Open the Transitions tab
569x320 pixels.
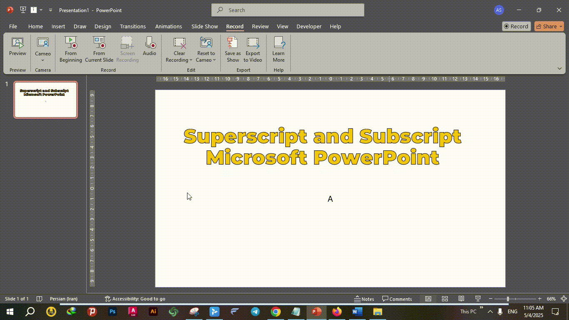tap(132, 26)
